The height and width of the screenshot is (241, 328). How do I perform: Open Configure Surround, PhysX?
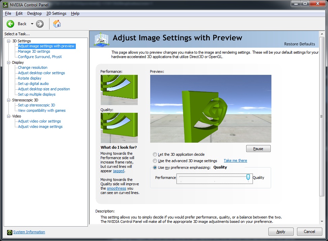point(40,57)
